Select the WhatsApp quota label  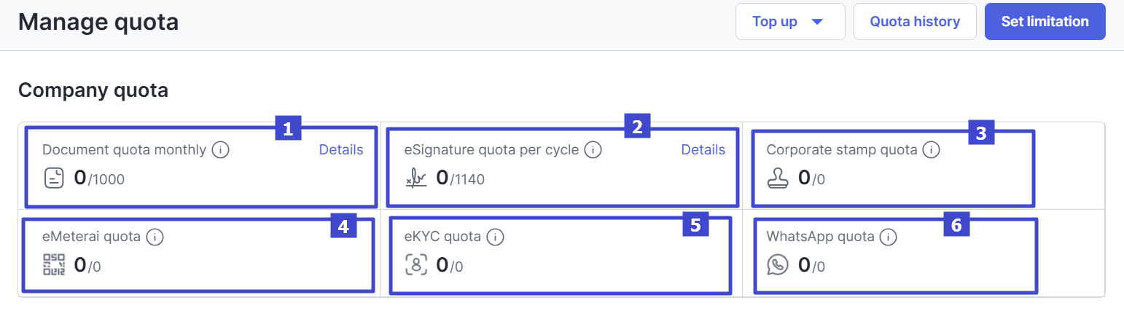[x=820, y=237]
